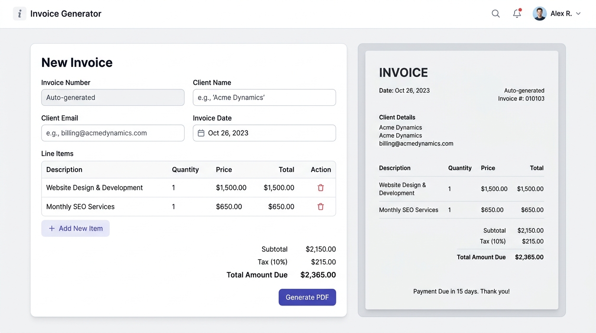Click the Quantity column header in Line Items

tap(185, 170)
